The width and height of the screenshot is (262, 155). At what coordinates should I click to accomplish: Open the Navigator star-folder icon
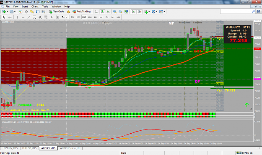click(x=32, y=12)
